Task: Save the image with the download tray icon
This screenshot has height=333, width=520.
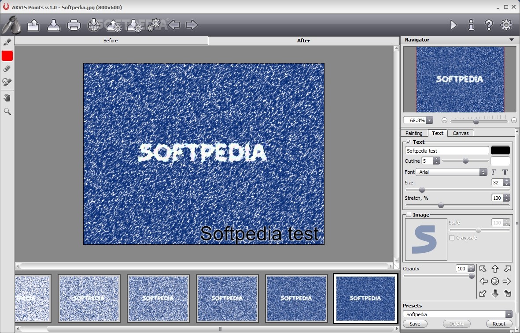Action: click(53, 25)
